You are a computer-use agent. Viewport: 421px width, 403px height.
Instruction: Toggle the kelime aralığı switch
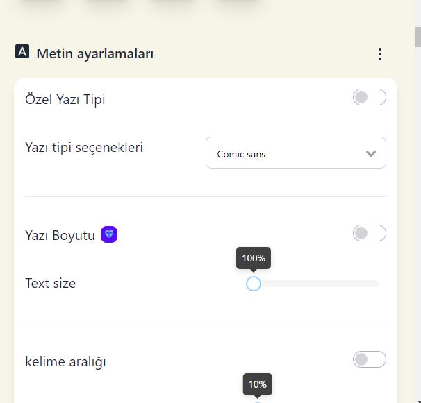pyautogui.click(x=370, y=359)
